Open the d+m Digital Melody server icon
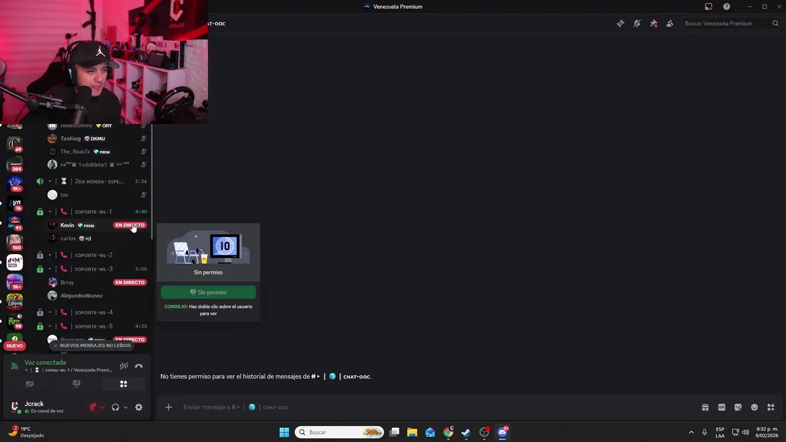 pos(15,262)
